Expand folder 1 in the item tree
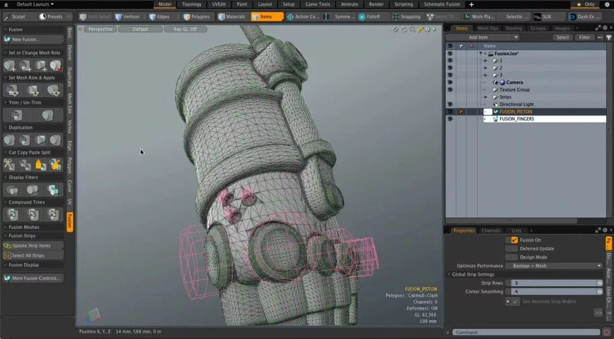 click(486, 60)
